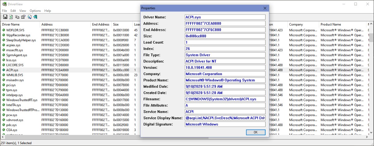
Task: Click the Driver Name field showing ACPI.sys
Action: click(x=225, y=17)
